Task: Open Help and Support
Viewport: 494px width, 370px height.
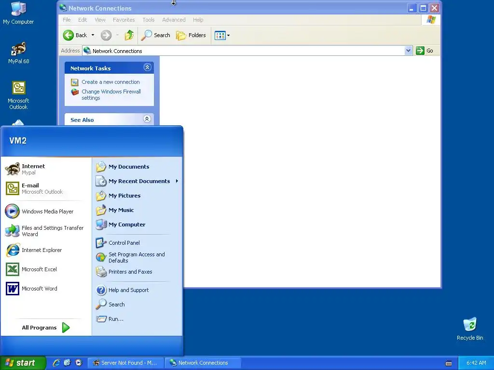Action: (x=137, y=290)
